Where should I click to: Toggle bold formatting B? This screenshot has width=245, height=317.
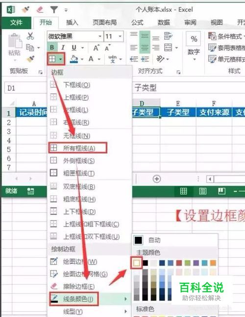52,47
